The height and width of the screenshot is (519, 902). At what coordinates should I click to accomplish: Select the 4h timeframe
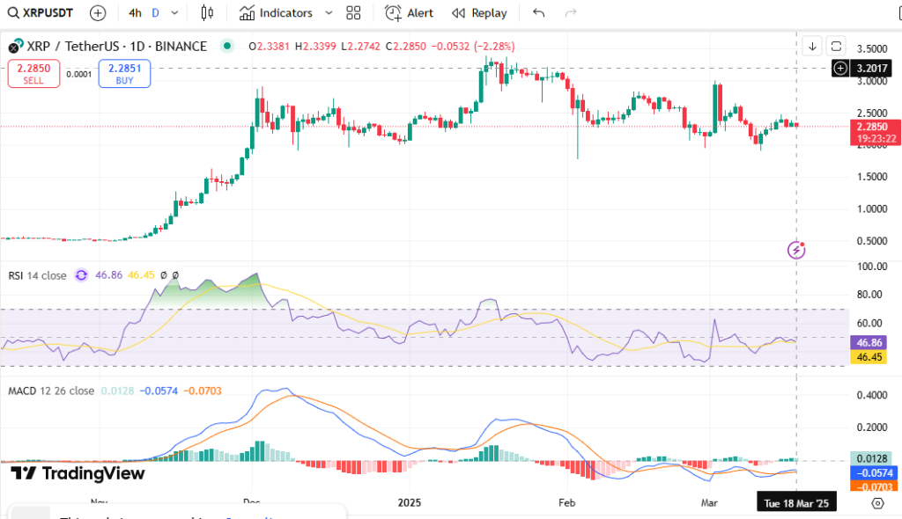tap(135, 12)
